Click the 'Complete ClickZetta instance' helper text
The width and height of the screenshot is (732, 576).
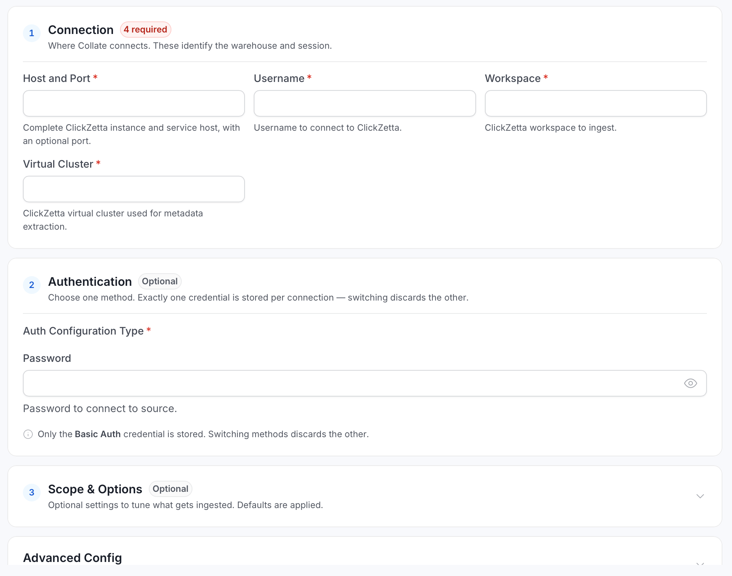click(131, 134)
